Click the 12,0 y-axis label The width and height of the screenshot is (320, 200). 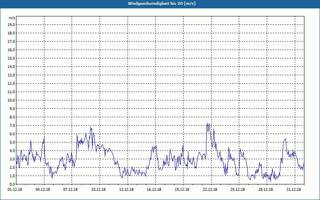click(x=11, y=83)
